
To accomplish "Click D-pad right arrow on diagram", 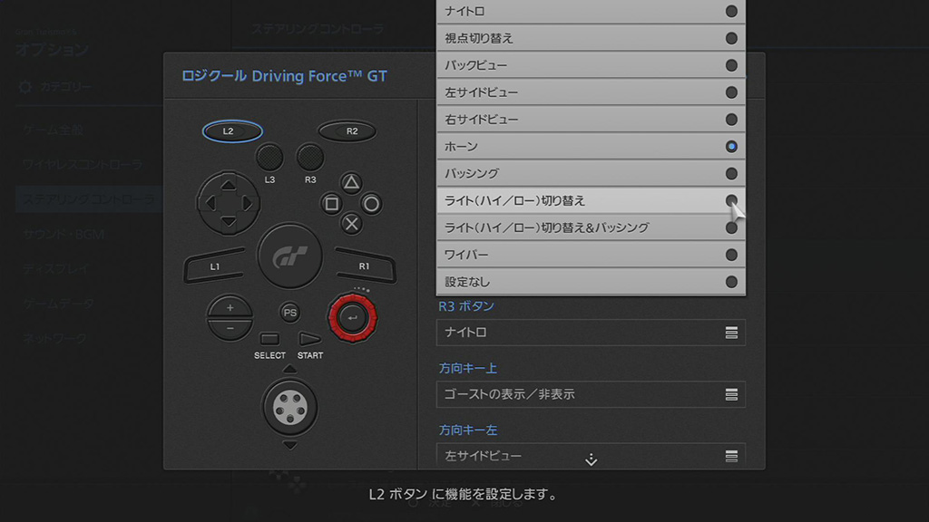I will [247, 204].
